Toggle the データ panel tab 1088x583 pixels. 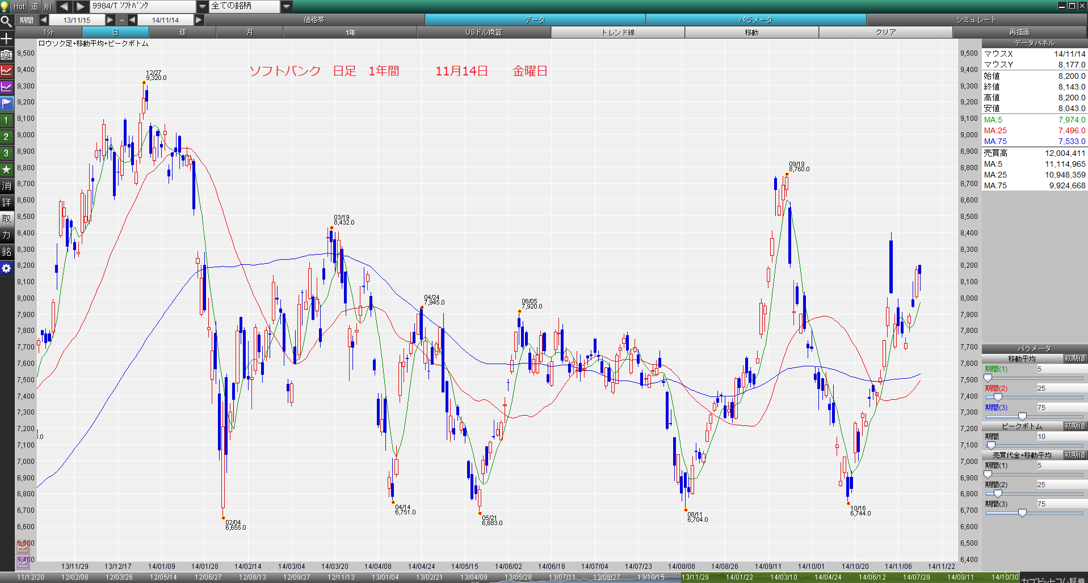coord(535,20)
